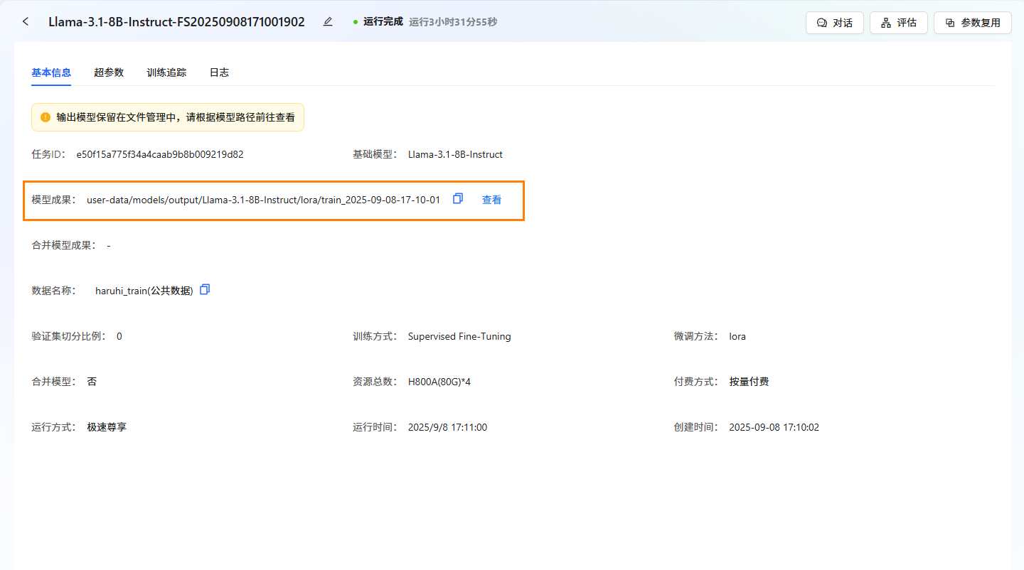Click the pencil icon to rename task

(x=328, y=22)
